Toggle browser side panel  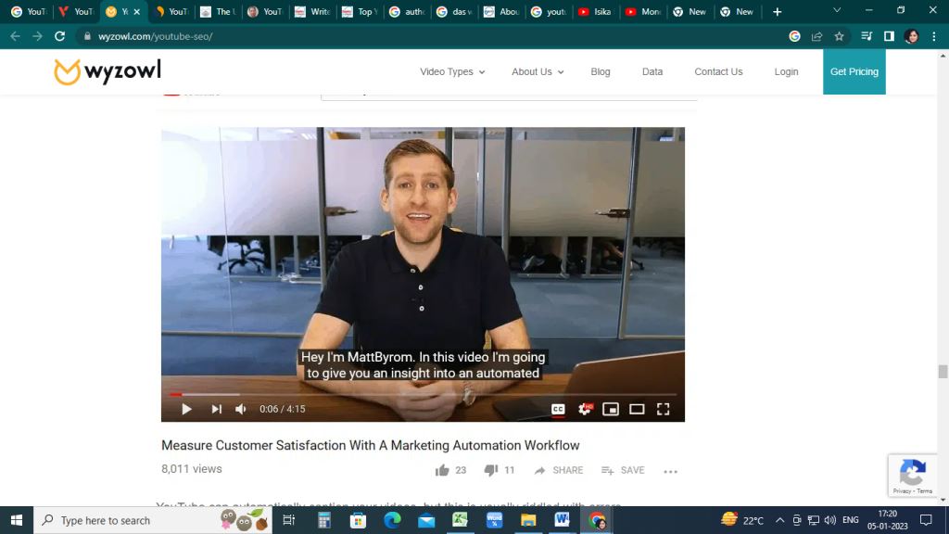889,36
